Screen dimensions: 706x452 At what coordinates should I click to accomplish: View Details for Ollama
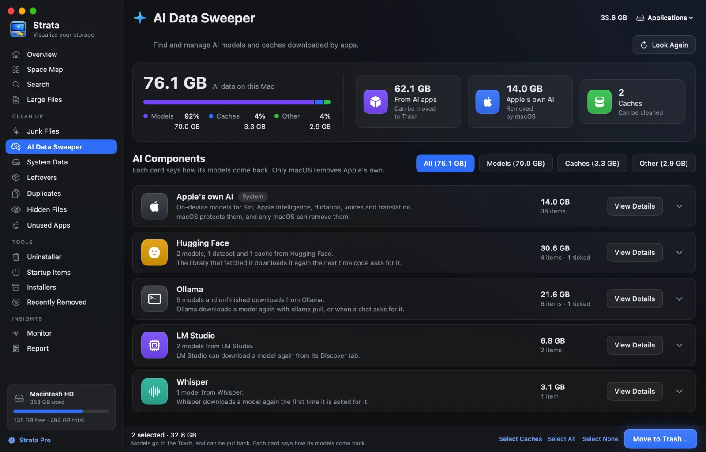click(635, 299)
